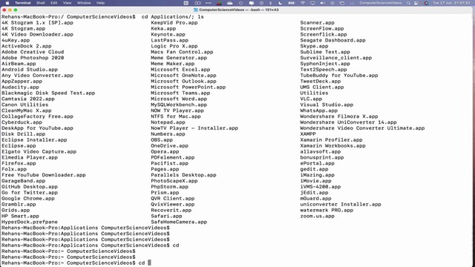The width and height of the screenshot is (475, 267).
Task: Click the 'Skype.app' entry
Action: pyautogui.click(x=314, y=46)
